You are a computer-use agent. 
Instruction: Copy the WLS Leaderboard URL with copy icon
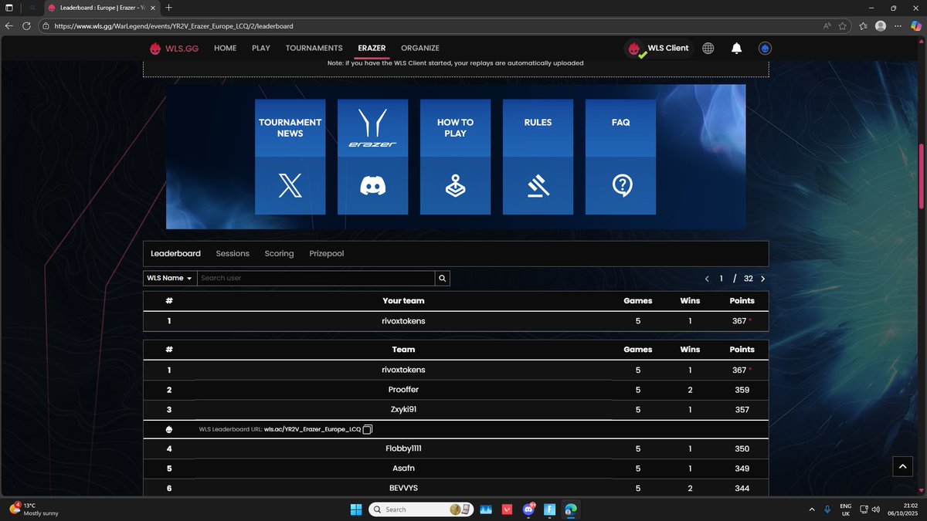point(368,429)
